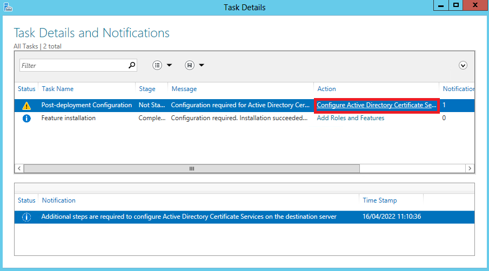Viewport: 489px width, 271px height.
Task: Sort tasks by Status column header
Action: click(x=26, y=89)
